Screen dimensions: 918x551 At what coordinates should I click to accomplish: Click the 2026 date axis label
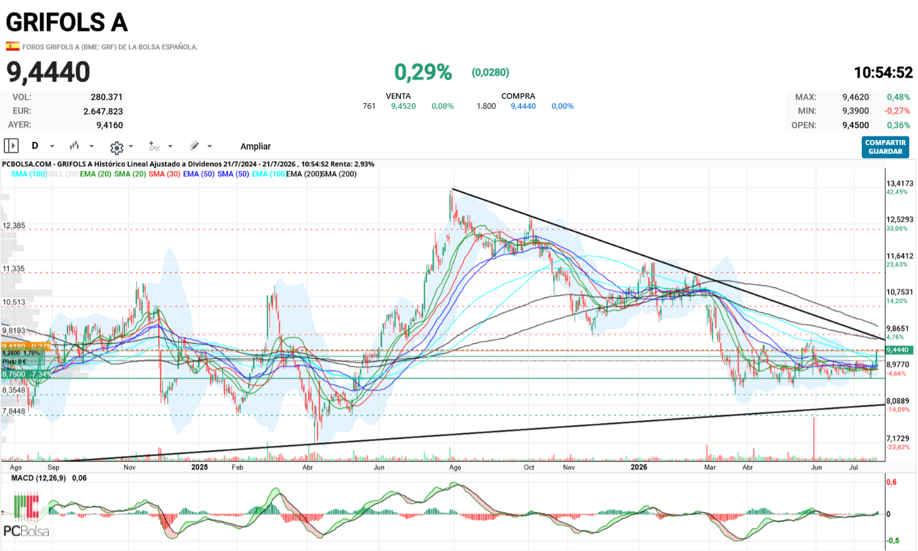(x=639, y=467)
